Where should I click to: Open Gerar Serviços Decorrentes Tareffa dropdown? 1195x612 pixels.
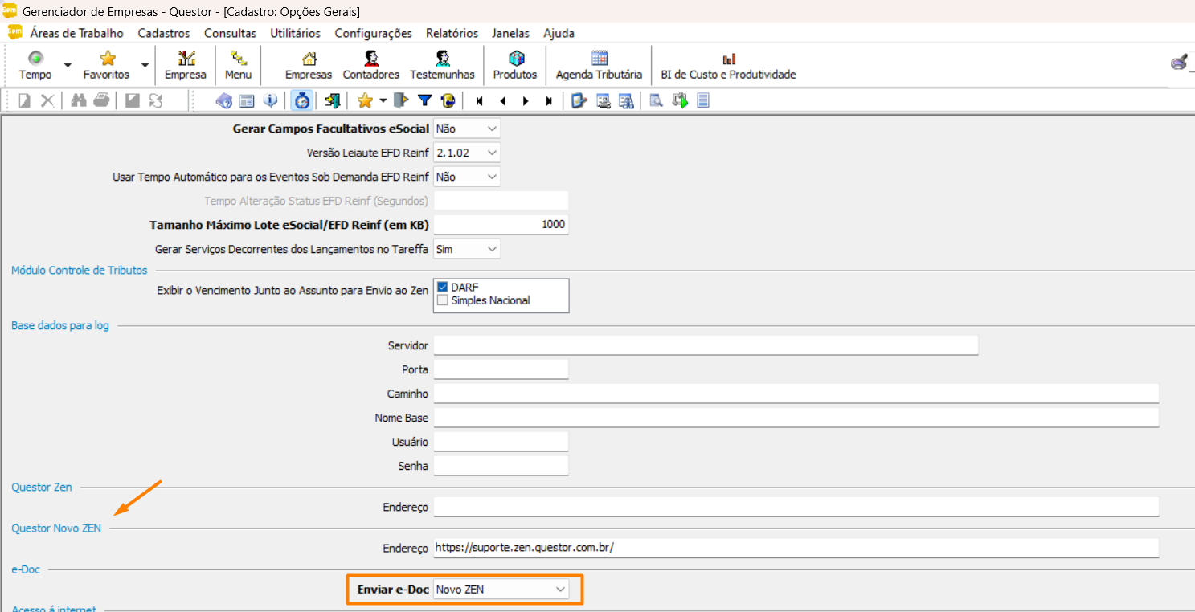click(x=467, y=249)
